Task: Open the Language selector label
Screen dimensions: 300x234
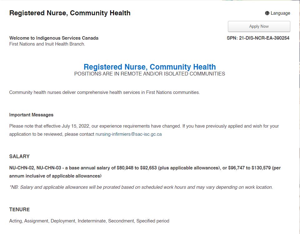Action: click(x=280, y=13)
